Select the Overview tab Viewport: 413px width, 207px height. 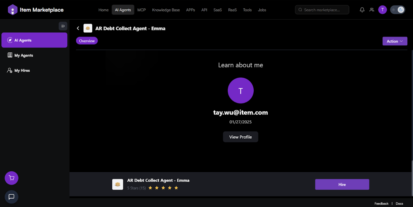(x=87, y=41)
